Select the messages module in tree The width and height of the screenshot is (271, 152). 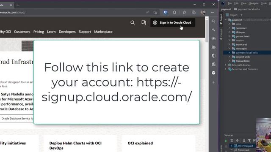pos(241,49)
